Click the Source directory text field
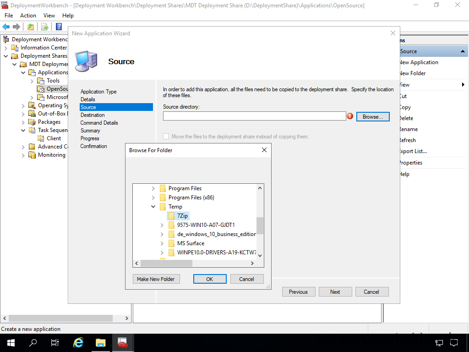The image size is (469, 352). tap(254, 116)
